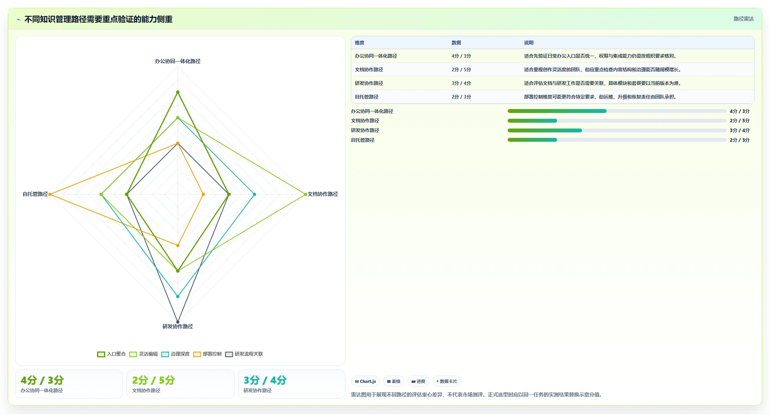Click the 文档协作路径 axis label on the radar
Image resolution: width=770 pixels, height=414 pixels.
pos(323,194)
